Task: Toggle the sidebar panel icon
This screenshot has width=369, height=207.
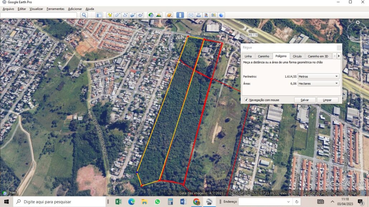Action: (99, 15)
